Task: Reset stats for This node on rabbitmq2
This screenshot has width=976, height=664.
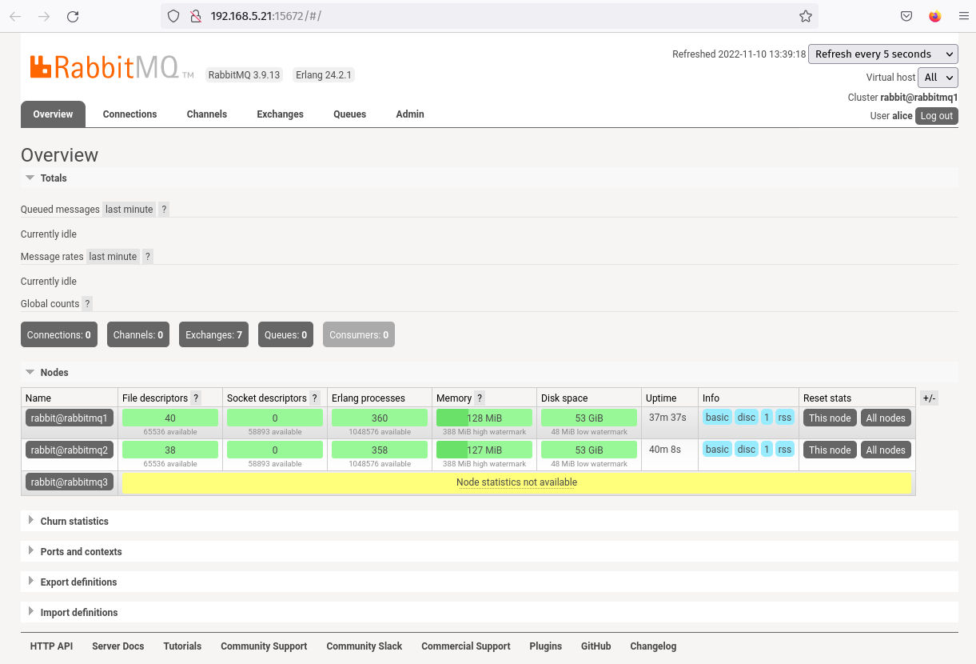Action: 830,450
